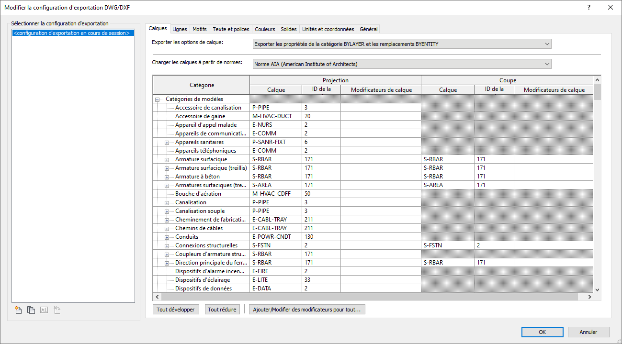The image size is (622, 344).
Task: Delete the selected export configuration
Action: (56, 310)
